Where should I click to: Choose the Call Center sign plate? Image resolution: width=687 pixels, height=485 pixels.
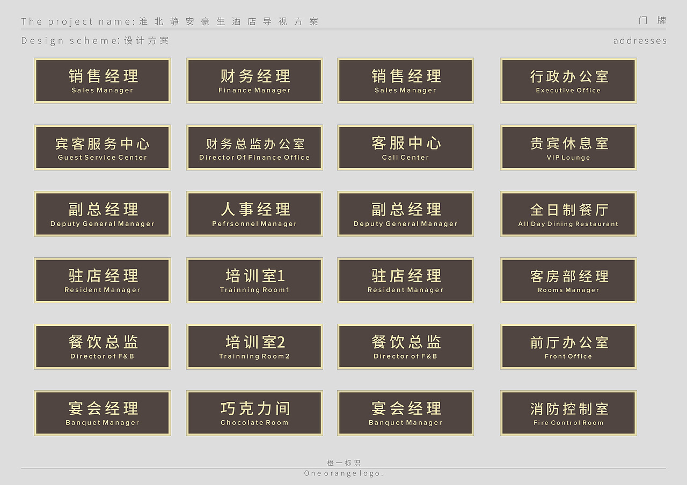tap(405, 147)
